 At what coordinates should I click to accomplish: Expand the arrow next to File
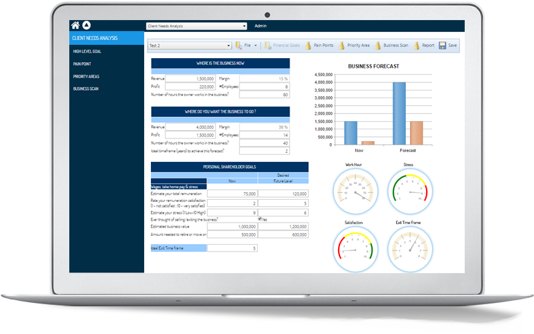pos(256,45)
